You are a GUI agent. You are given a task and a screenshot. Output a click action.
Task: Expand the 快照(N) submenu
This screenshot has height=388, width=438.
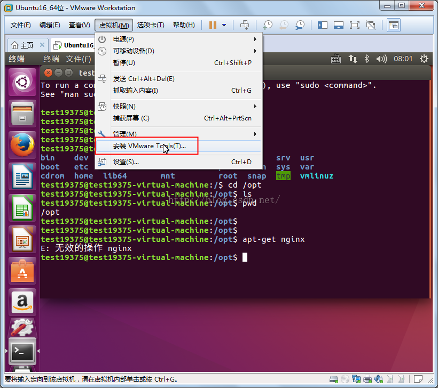pyautogui.click(x=178, y=107)
